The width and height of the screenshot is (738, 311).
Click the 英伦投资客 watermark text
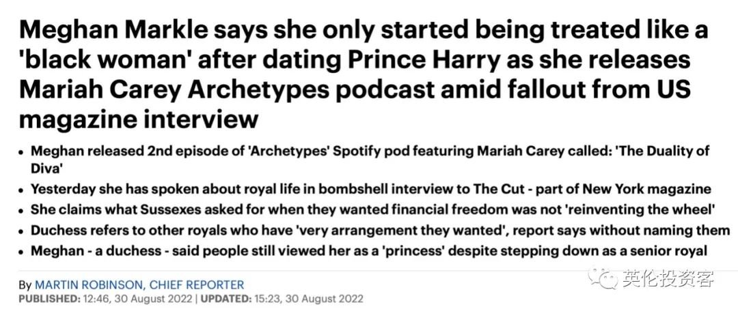coord(668,278)
